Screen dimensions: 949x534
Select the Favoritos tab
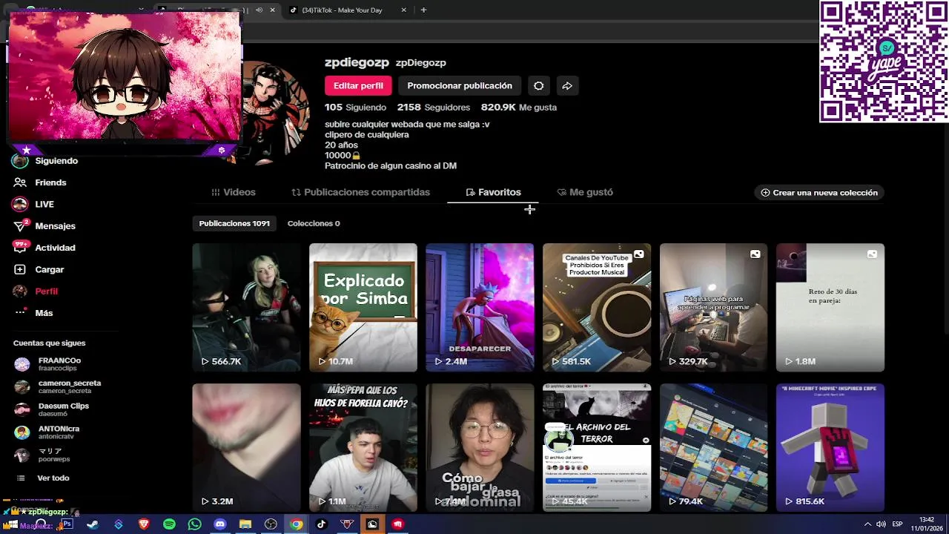[493, 192]
